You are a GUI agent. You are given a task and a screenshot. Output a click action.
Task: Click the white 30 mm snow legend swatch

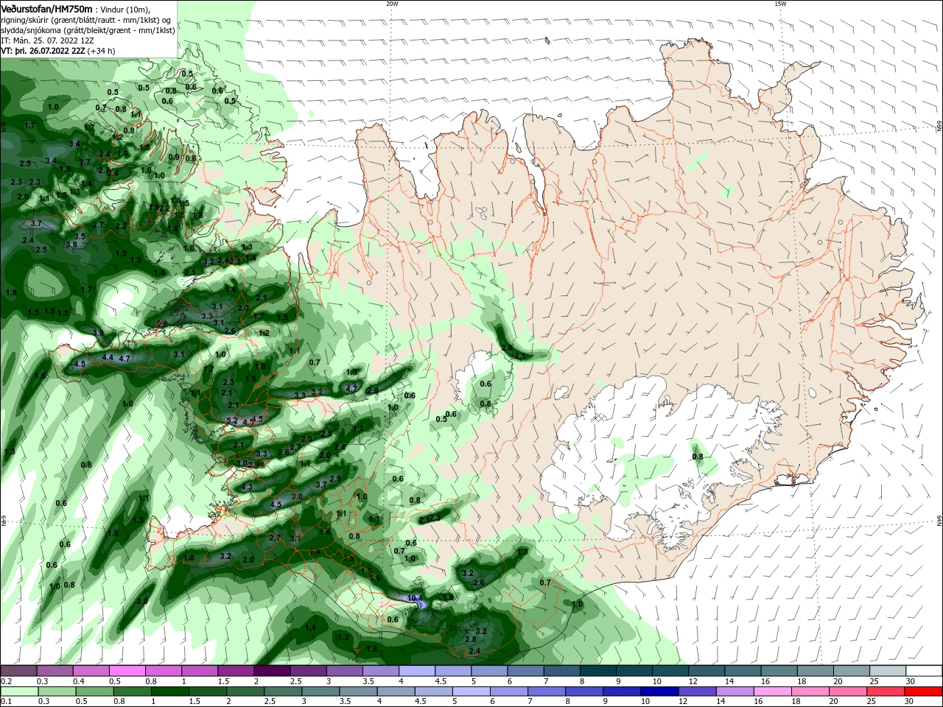(924, 671)
